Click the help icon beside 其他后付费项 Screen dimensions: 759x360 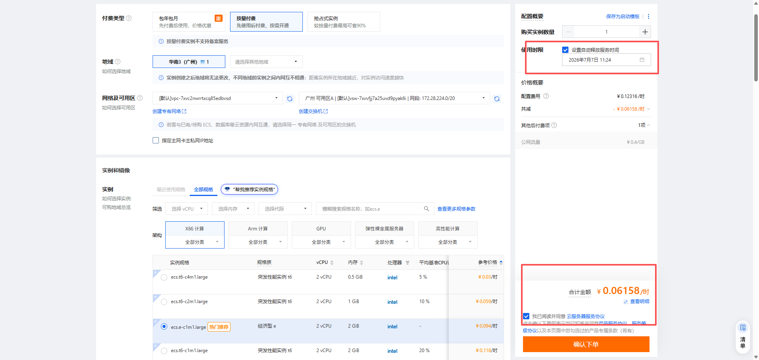pos(554,125)
